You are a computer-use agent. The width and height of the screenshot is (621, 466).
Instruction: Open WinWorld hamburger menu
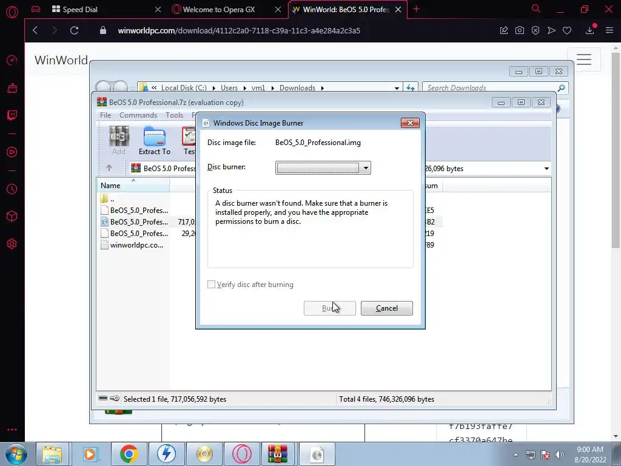(584, 59)
